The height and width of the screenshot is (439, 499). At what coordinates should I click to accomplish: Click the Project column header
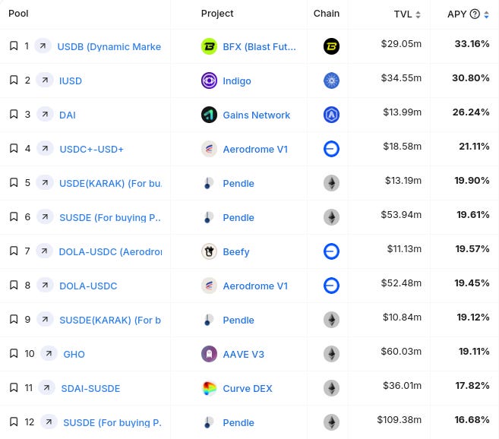(x=217, y=14)
